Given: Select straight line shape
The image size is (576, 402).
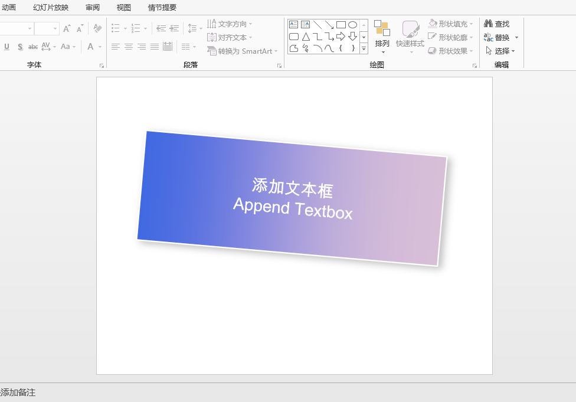Looking at the screenshot, I should point(318,25).
